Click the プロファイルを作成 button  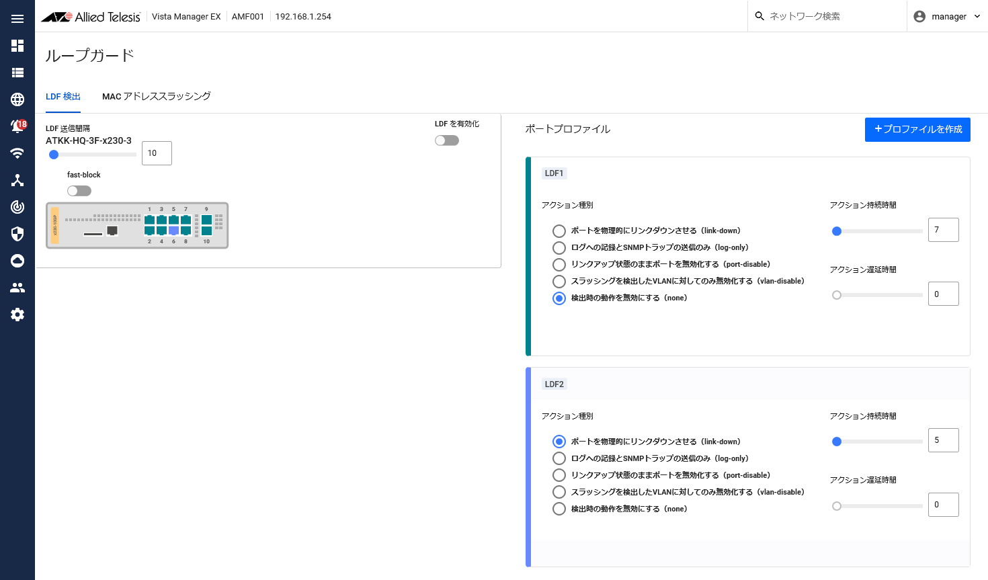pos(917,129)
